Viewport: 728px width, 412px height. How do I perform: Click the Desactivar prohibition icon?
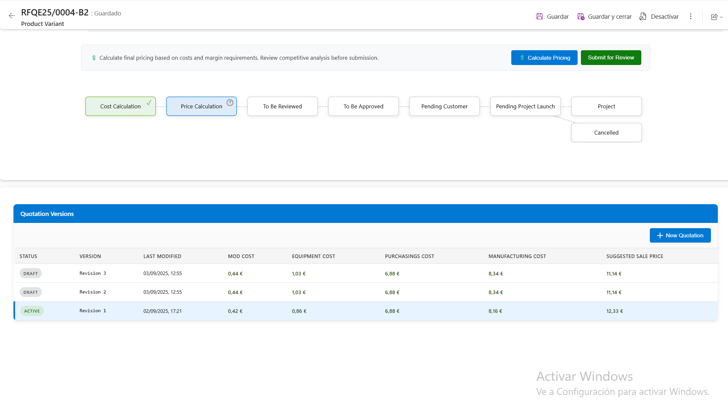point(643,16)
